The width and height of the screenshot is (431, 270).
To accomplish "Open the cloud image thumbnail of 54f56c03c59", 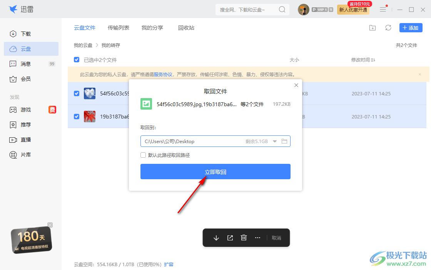I will click(90, 93).
